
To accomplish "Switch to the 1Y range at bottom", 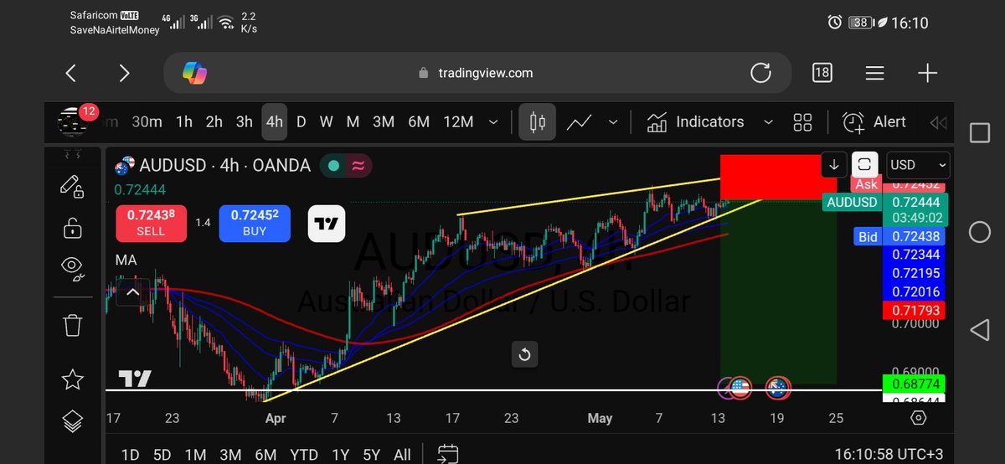I will point(340,455).
